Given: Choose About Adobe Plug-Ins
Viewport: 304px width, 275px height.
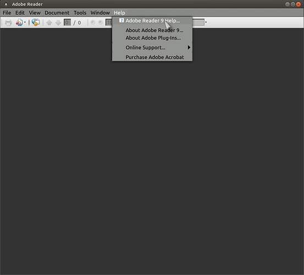Looking at the screenshot, I should coord(152,38).
